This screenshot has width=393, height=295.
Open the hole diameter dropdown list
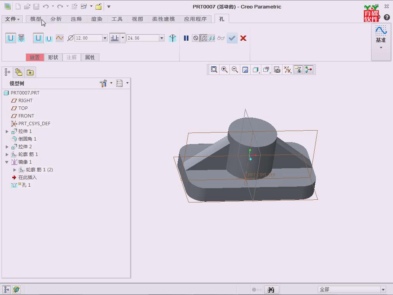point(105,38)
